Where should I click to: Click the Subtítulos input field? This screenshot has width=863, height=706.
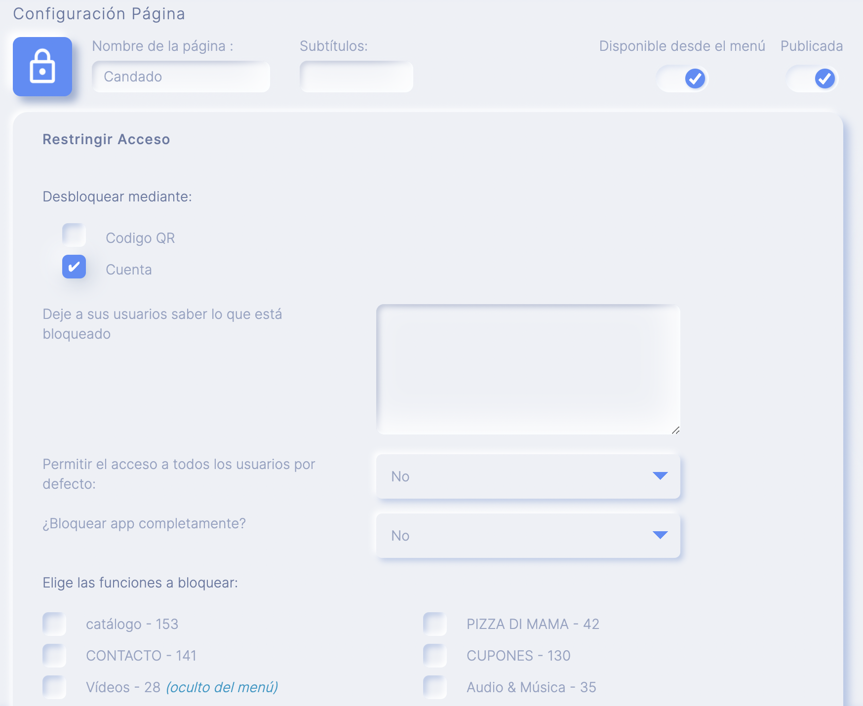(356, 77)
